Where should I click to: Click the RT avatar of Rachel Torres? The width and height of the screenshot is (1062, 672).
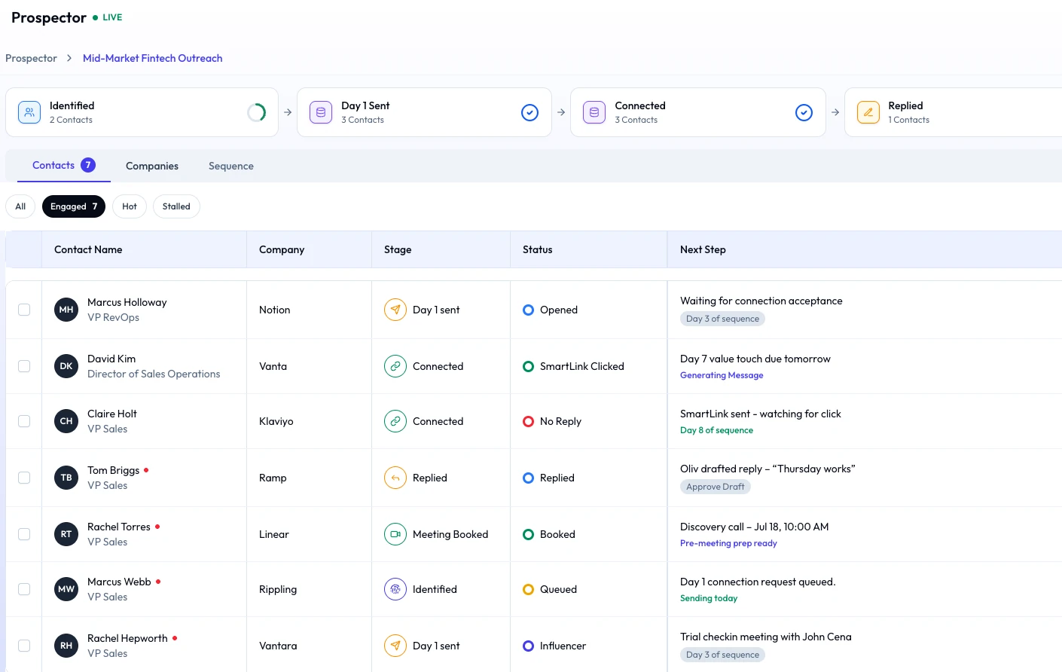point(66,534)
